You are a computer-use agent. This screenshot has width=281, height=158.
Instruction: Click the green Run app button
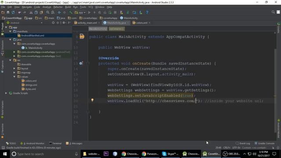coord(89,12)
